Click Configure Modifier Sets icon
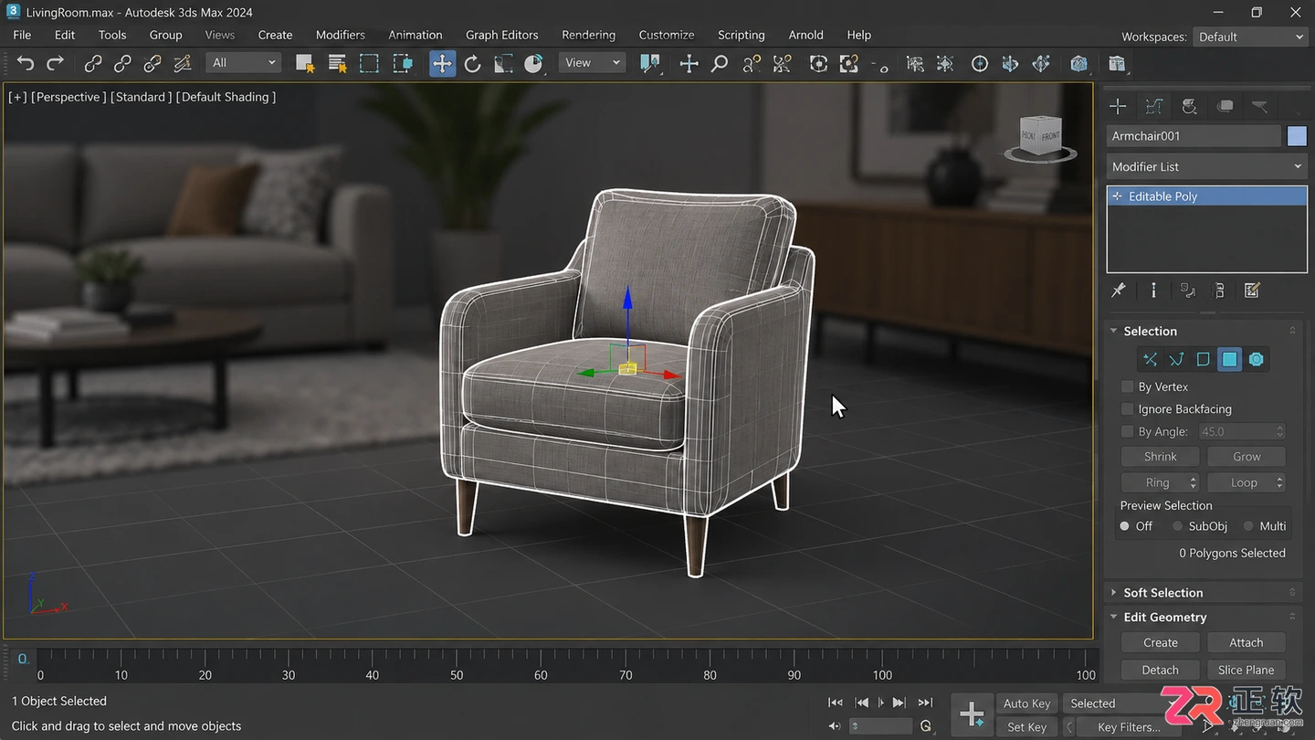1315x740 pixels. pyautogui.click(x=1252, y=291)
